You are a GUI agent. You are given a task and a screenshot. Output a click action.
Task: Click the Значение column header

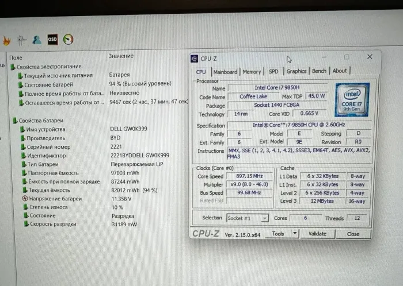point(121,56)
